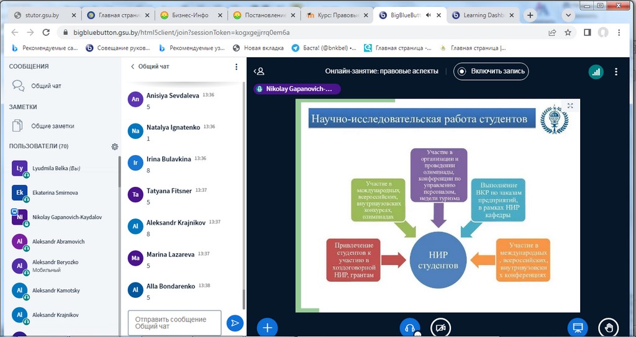Mute the BigBlueButton tab audio
The width and height of the screenshot is (636, 337).
445,15
